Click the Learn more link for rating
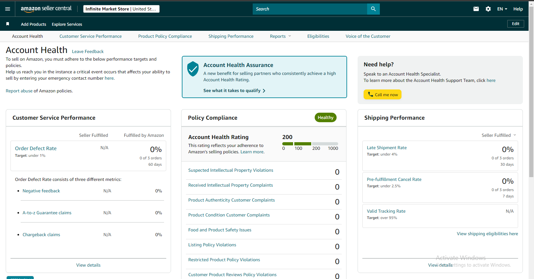534x279 pixels. click(x=252, y=152)
